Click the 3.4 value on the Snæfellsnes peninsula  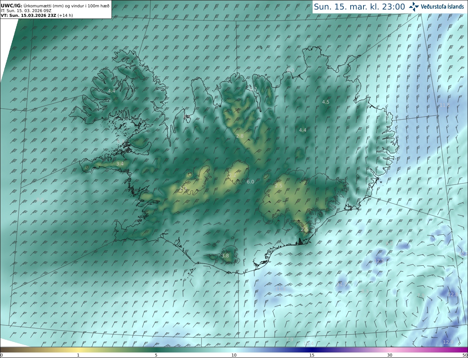[x=120, y=164]
